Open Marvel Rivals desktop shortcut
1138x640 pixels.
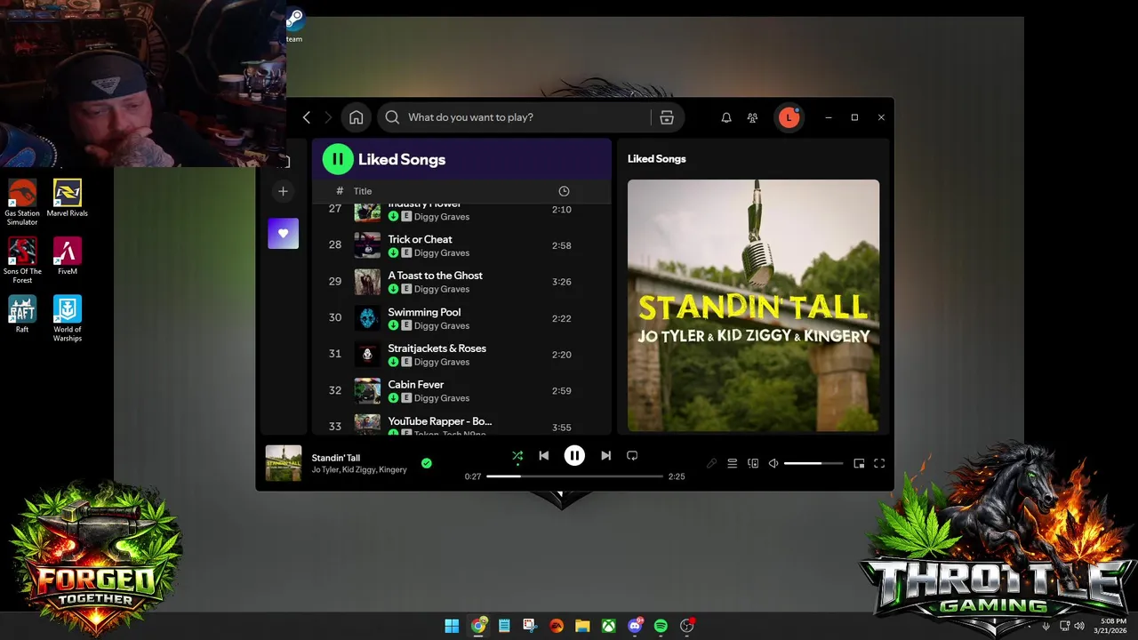pyautogui.click(x=68, y=197)
